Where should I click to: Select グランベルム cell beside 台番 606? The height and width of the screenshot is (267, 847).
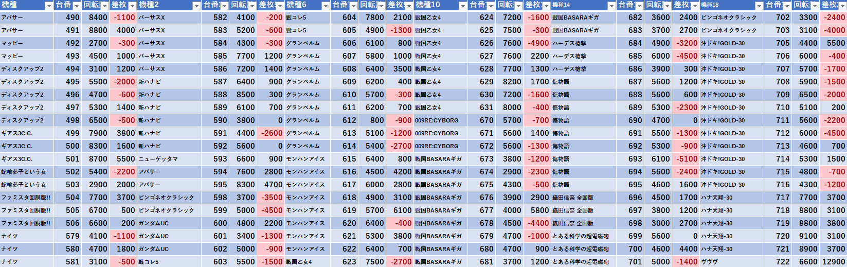pos(308,43)
